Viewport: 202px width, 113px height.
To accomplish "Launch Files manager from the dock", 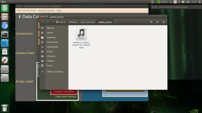I will (x=5, y=17).
